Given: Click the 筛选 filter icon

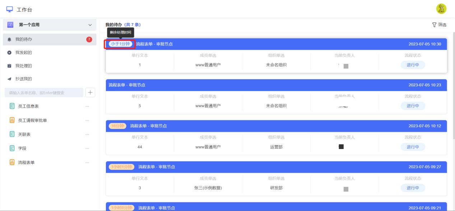Looking at the screenshot, I should (434, 25).
